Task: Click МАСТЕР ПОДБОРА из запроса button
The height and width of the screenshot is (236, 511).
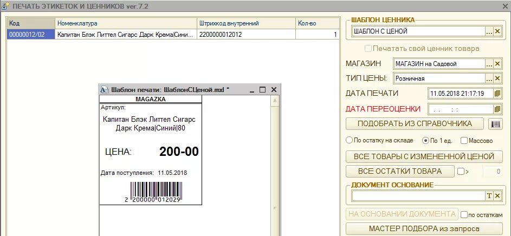Action: pyautogui.click(x=424, y=228)
